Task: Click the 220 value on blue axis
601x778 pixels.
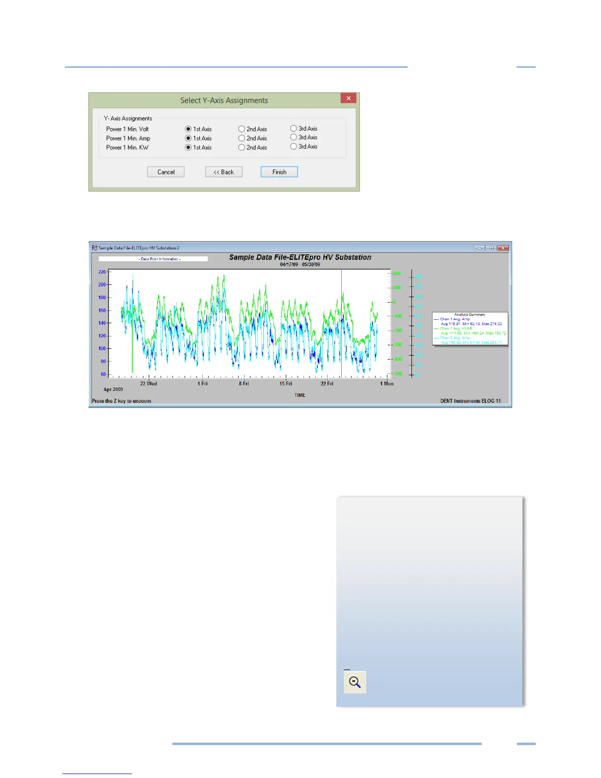Action: tap(102, 272)
